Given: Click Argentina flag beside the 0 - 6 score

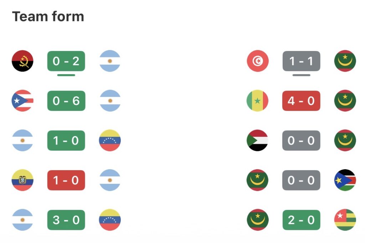Looking at the screenshot, I should pyautogui.click(x=110, y=101).
